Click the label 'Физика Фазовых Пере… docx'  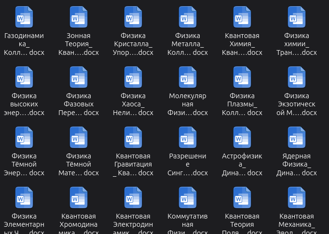[x=79, y=104]
